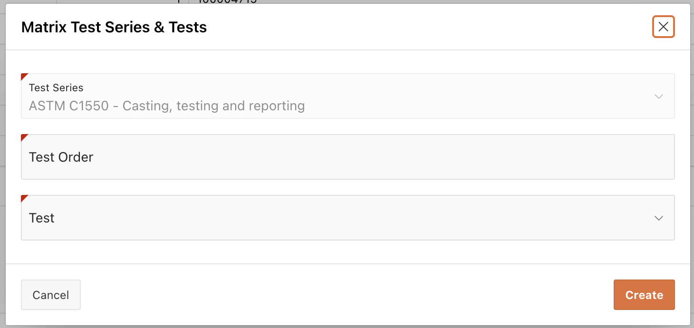Click the Test Order label text
694x328 pixels.
click(x=61, y=157)
